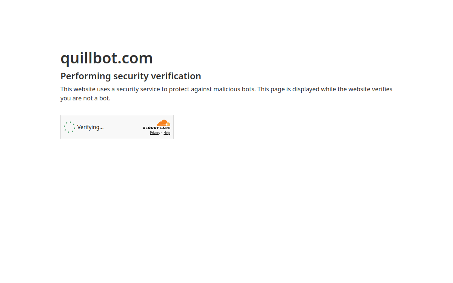The image size is (453, 283).
Task: Click the phrase "This website uses" starting the paragraph
Action: click(x=85, y=89)
